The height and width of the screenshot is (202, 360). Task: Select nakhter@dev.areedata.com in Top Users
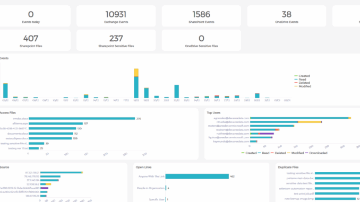pos(233,134)
